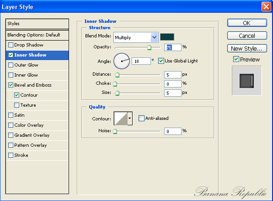This screenshot has width=273, height=201.
Task: Expand the contour picker arrow
Action: pos(130,119)
